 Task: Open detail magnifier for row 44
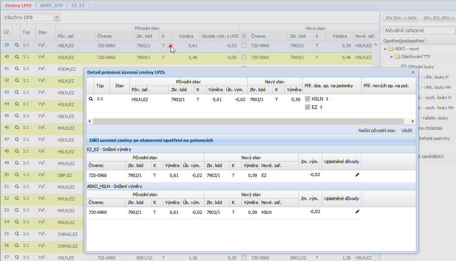tap(17, 104)
